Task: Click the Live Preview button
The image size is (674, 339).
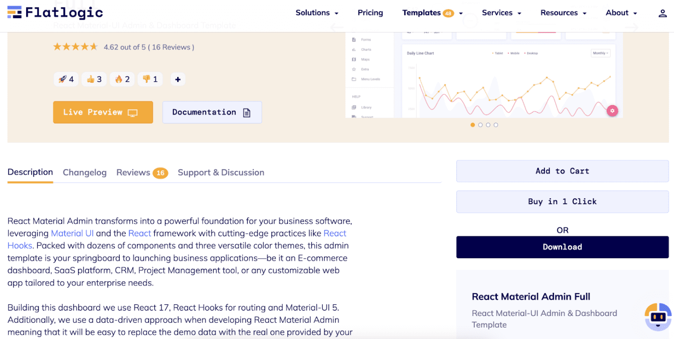Action: tap(103, 112)
